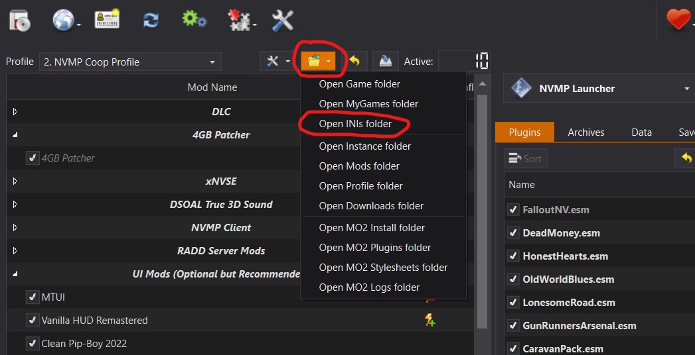Toggle FalloutNV.esm plugin checkbox
This screenshot has width=695, height=355.
tap(513, 209)
